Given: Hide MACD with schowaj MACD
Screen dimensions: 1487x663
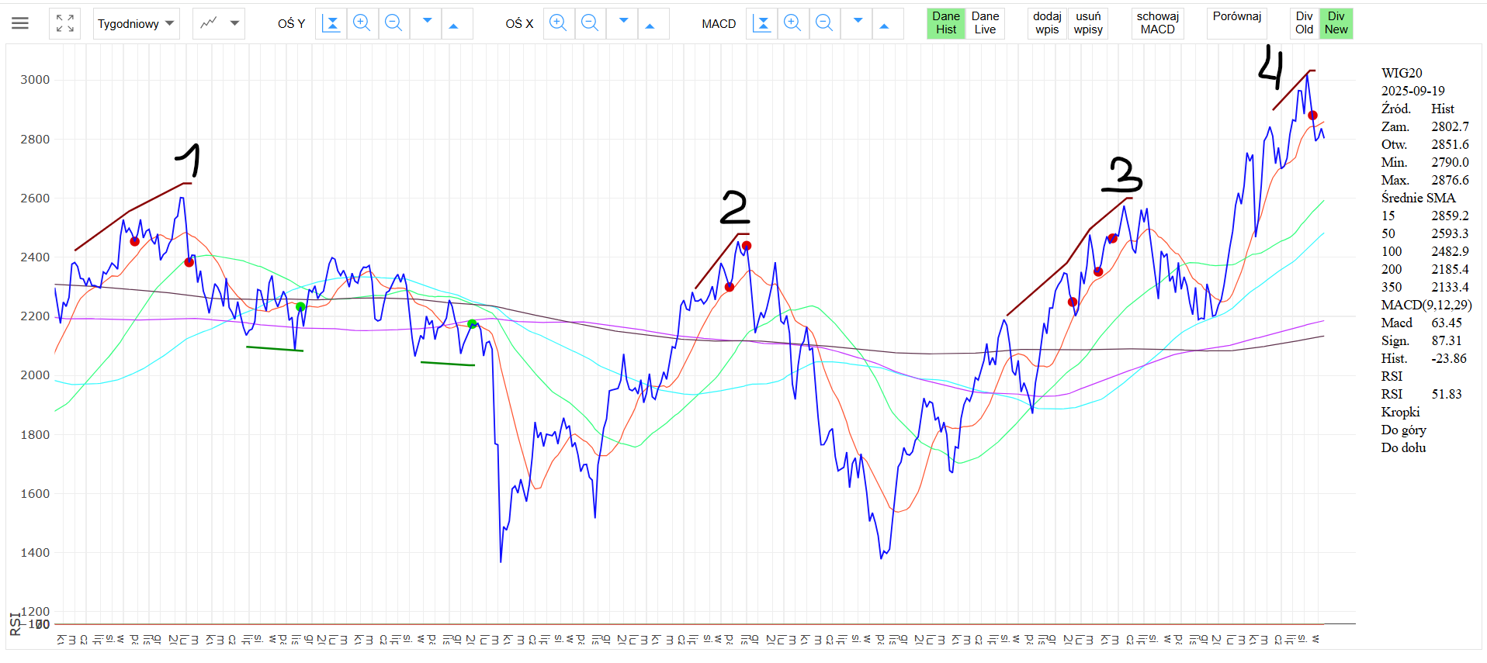Looking at the screenshot, I should coord(1157,23).
